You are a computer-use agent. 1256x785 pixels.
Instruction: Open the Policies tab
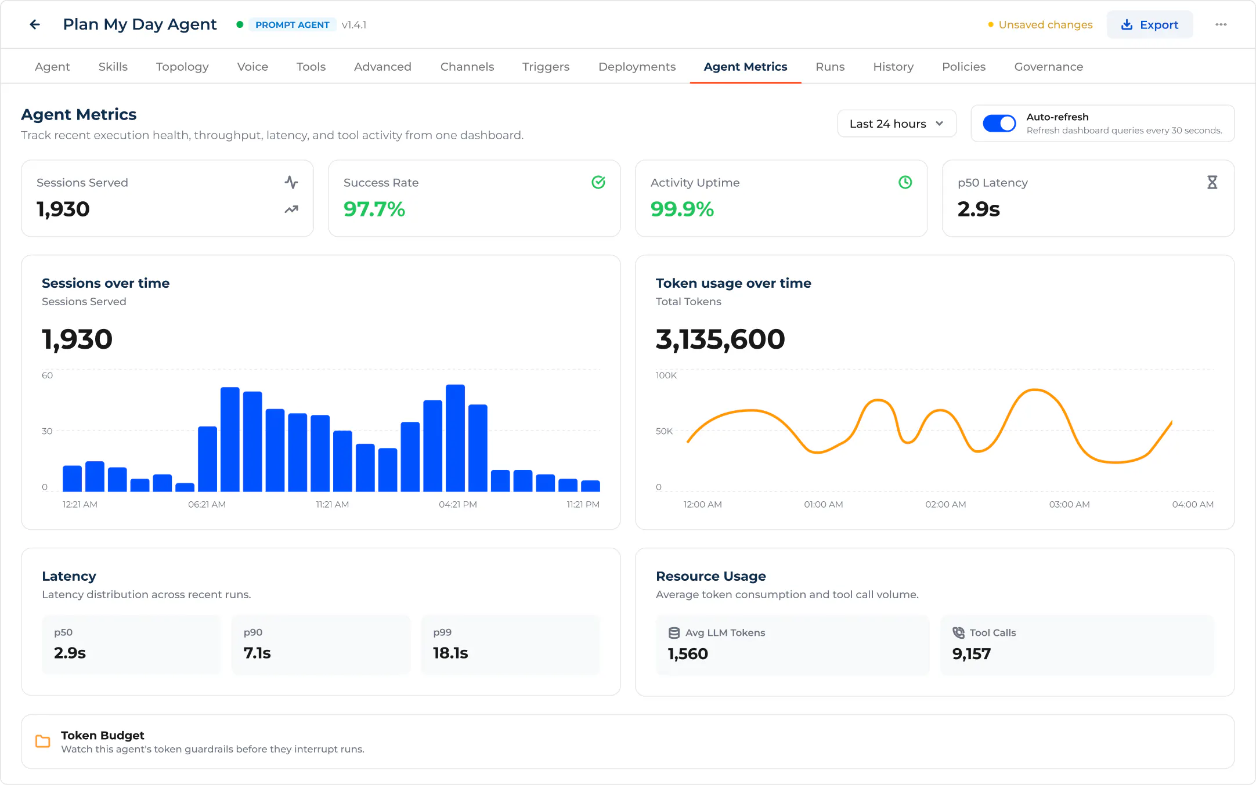(963, 67)
